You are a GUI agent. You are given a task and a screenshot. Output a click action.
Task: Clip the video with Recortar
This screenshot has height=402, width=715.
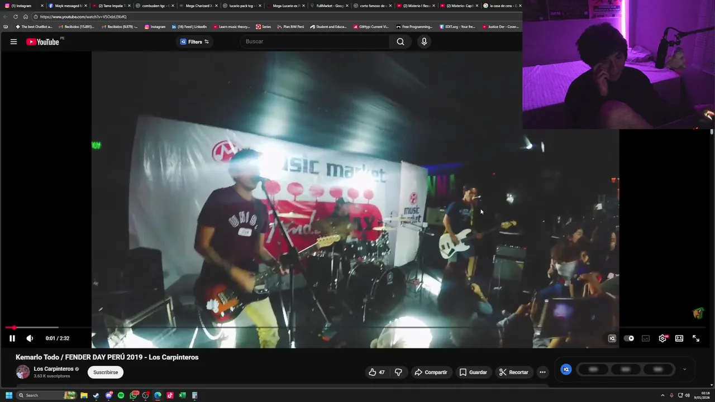[513, 372]
